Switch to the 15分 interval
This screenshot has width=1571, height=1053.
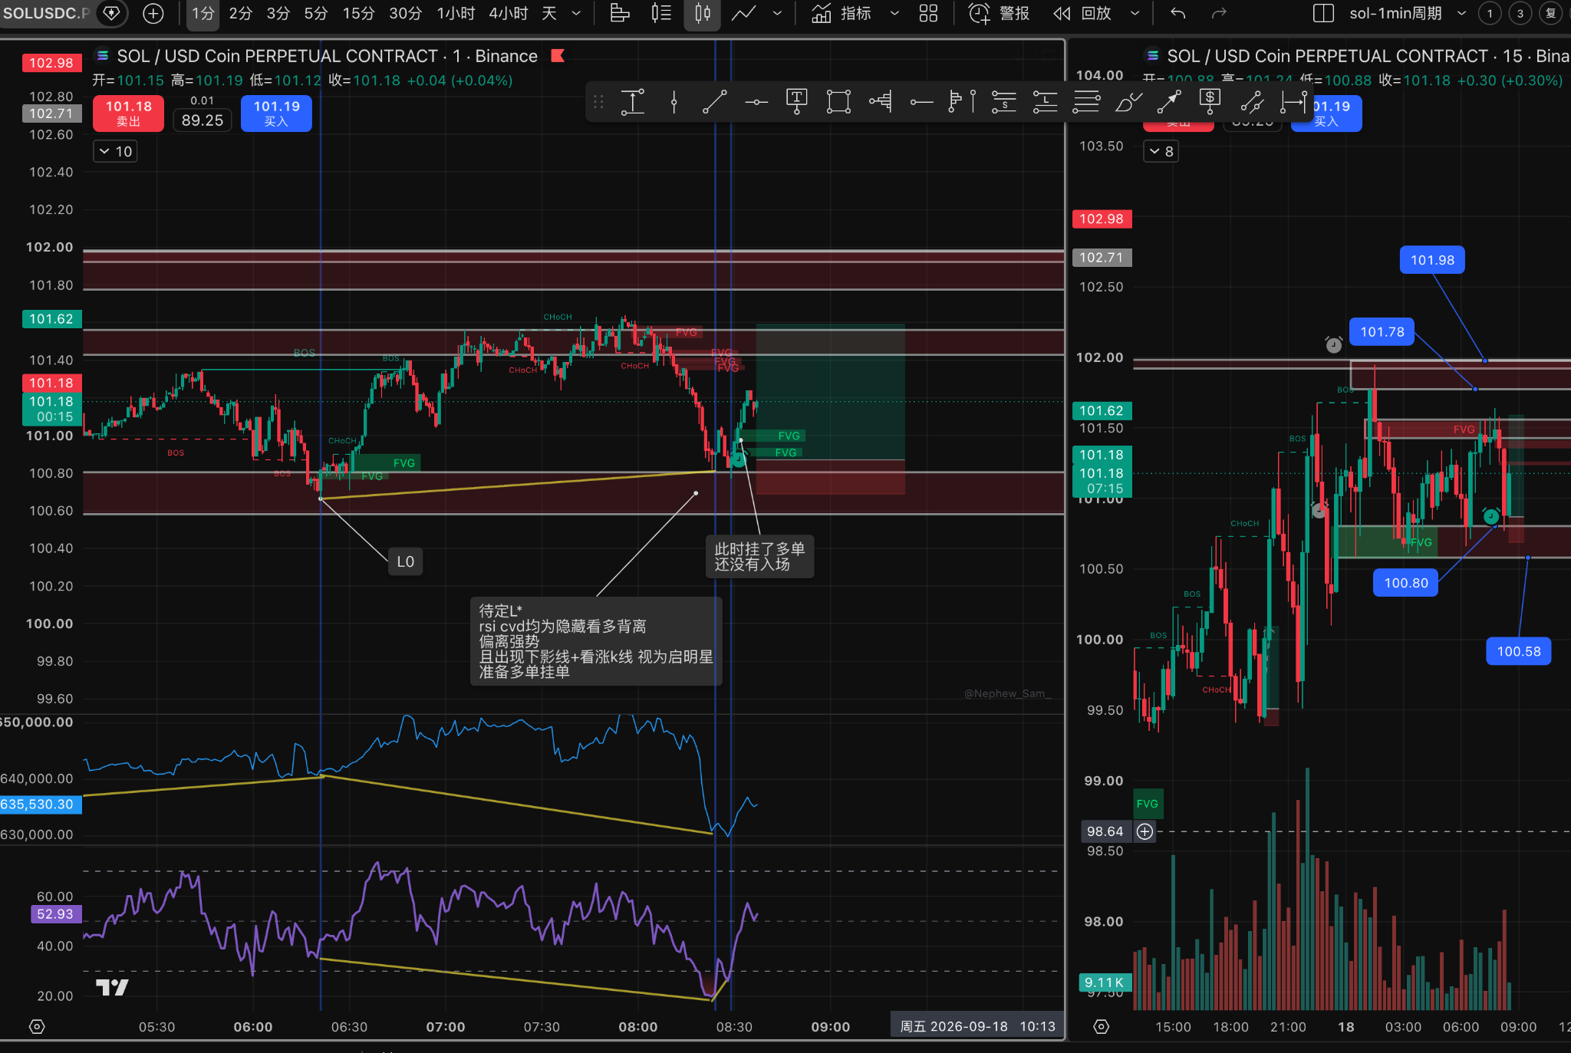pos(358,13)
